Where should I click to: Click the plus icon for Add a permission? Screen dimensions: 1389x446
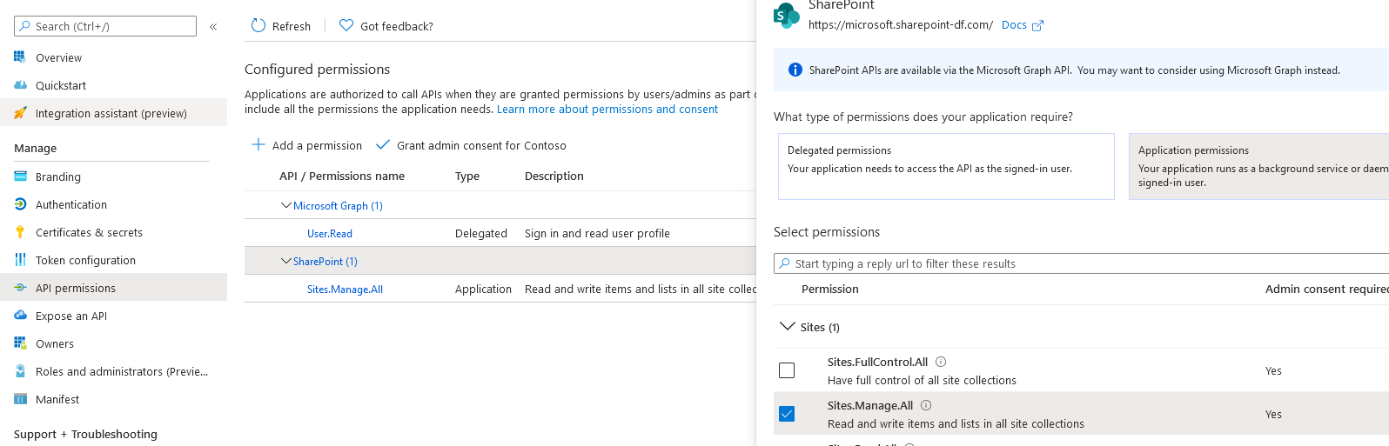[x=258, y=145]
